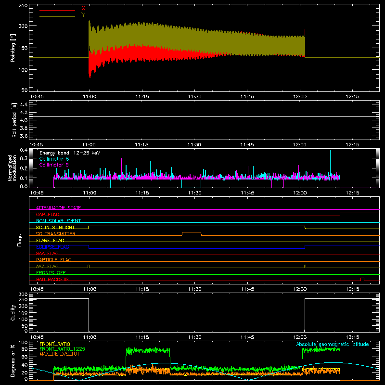This screenshot has height=385, width=385.
Task: Click the white roll period trace line
Action: [204, 116]
